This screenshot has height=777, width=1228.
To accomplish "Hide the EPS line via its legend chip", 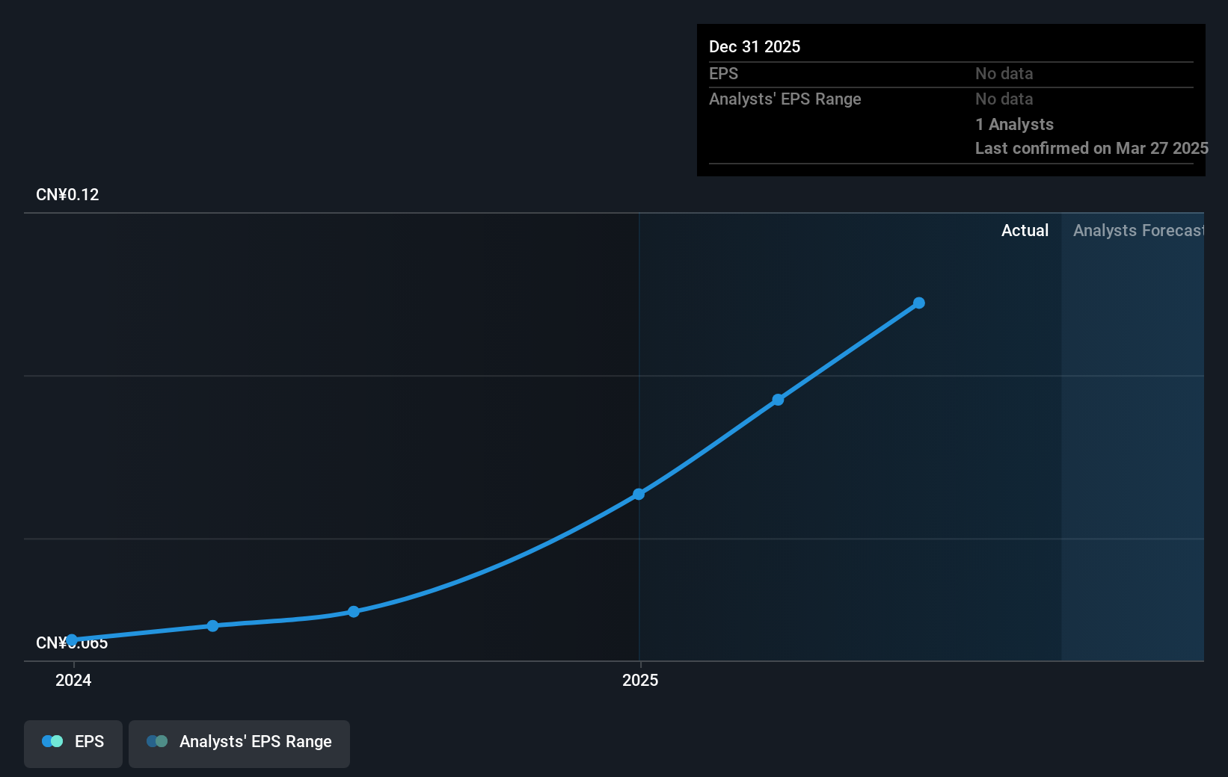I will point(73,743).
